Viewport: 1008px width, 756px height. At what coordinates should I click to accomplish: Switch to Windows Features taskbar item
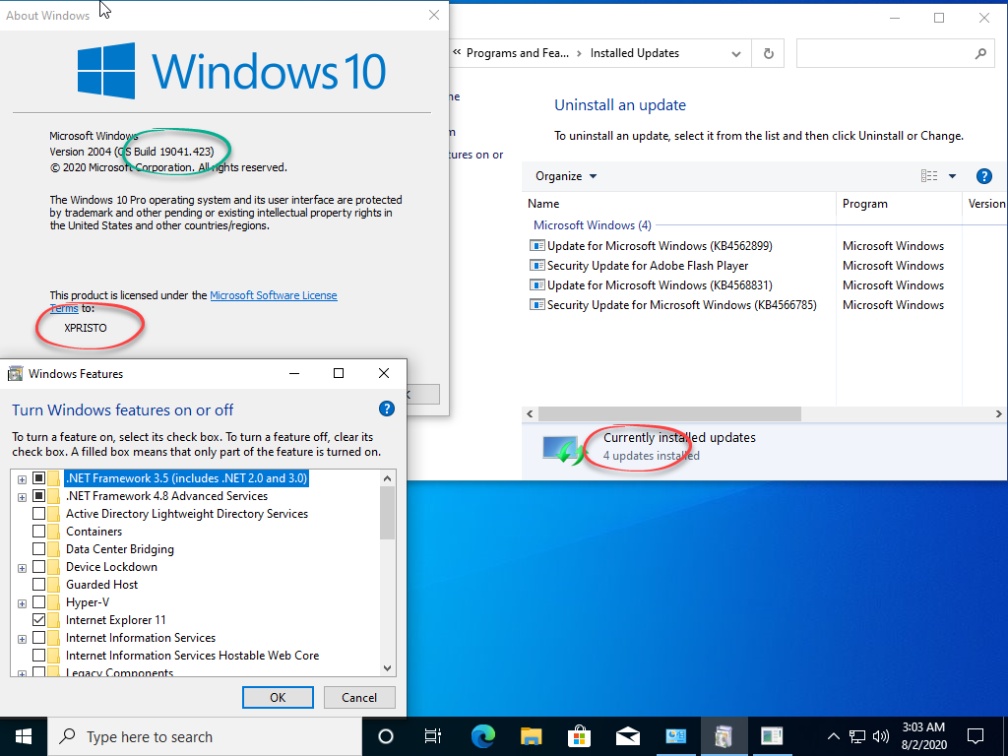724,736
